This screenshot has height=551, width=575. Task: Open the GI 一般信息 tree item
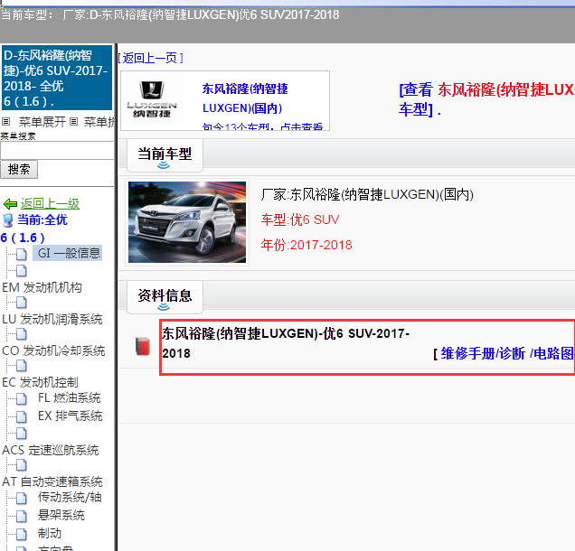[x=69, y=253]
